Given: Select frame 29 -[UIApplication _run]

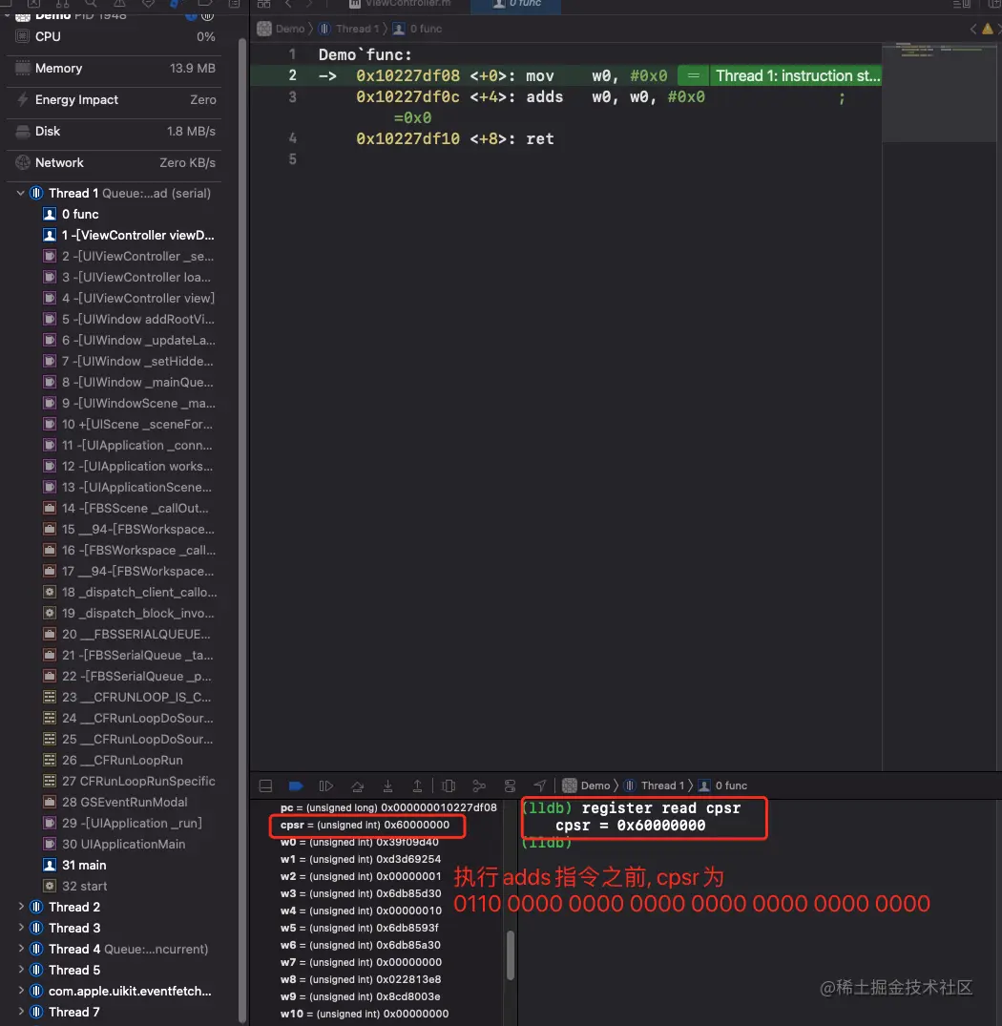Looking at the screenshot, I should 124,823.
